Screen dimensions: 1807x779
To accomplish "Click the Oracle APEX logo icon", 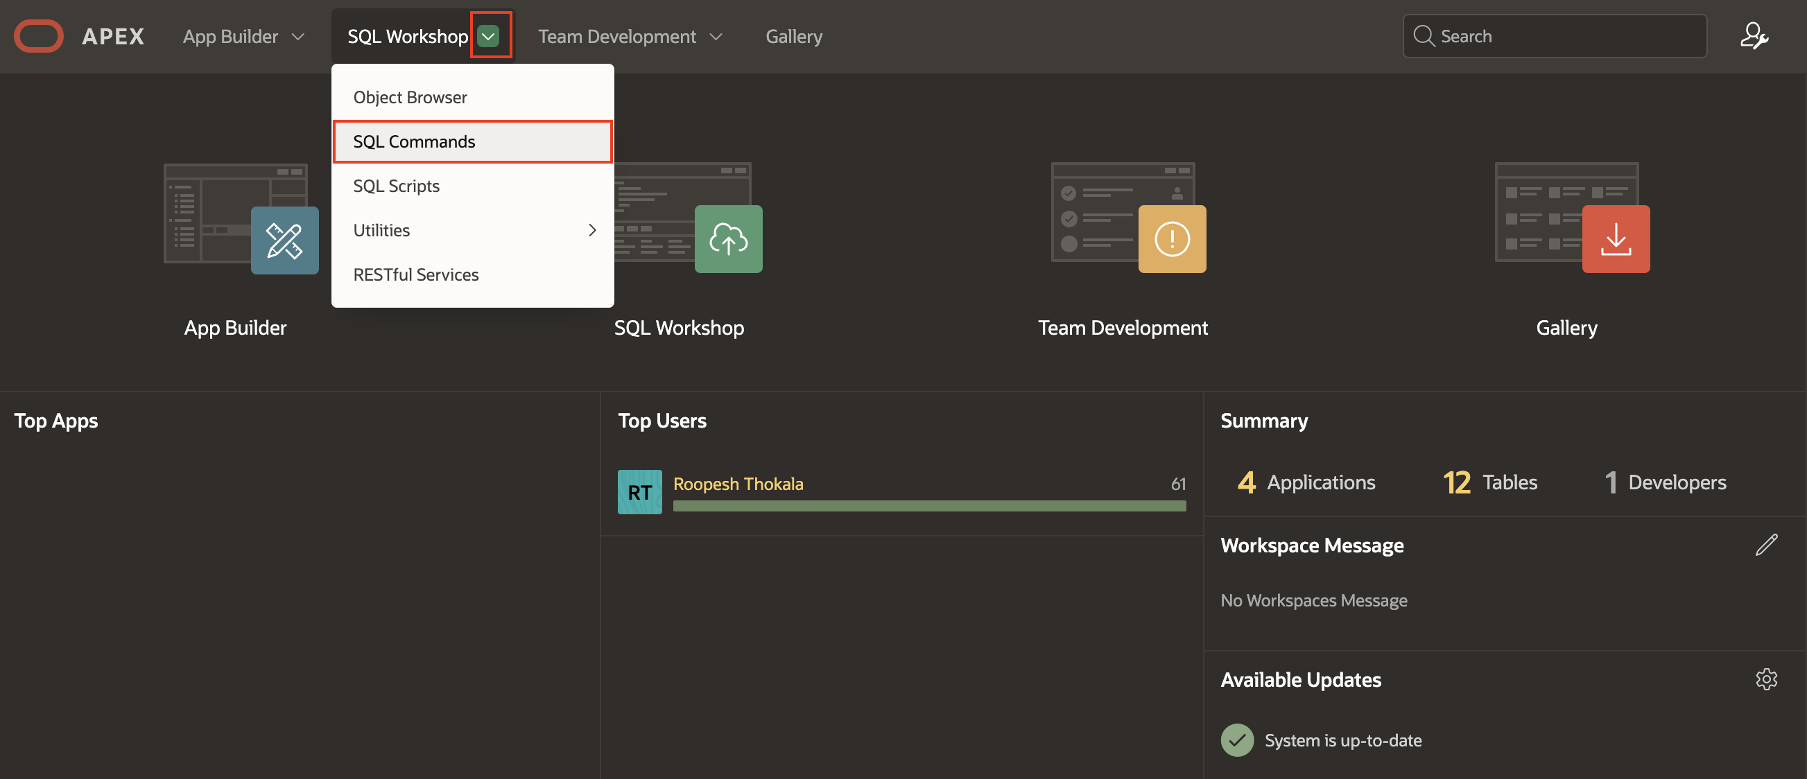I will click(x=39, y=37).
